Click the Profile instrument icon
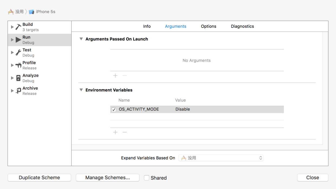The image size is (336, 189). [x=18, y=65]
